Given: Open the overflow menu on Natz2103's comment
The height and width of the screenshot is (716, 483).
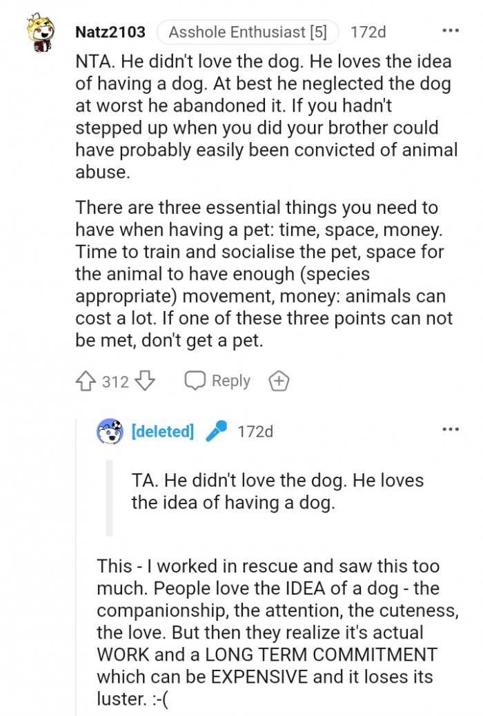Looking at the screenshot, I should 450,29.
